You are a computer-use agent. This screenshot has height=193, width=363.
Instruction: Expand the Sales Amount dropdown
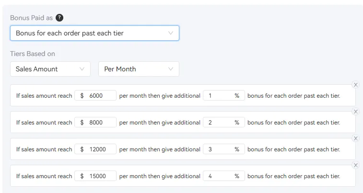(x=50, y=69)
